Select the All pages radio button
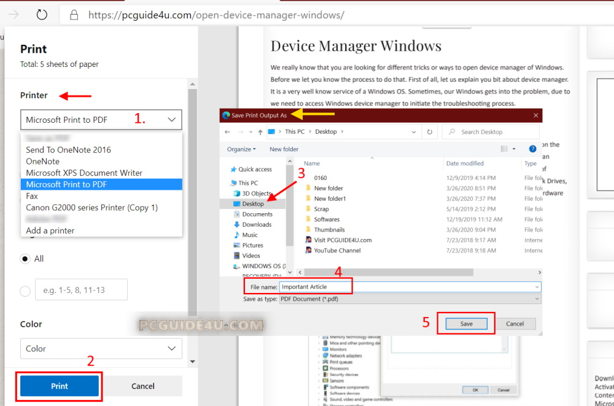 pos(25,259)
